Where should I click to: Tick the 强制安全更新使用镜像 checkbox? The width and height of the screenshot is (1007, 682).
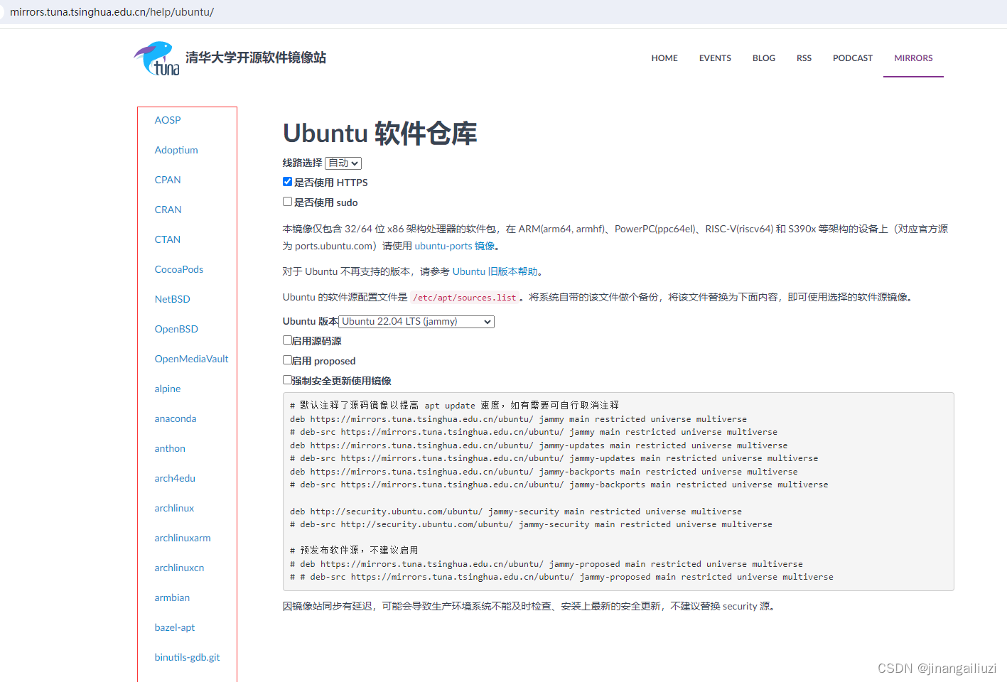(x=287, y=380)
